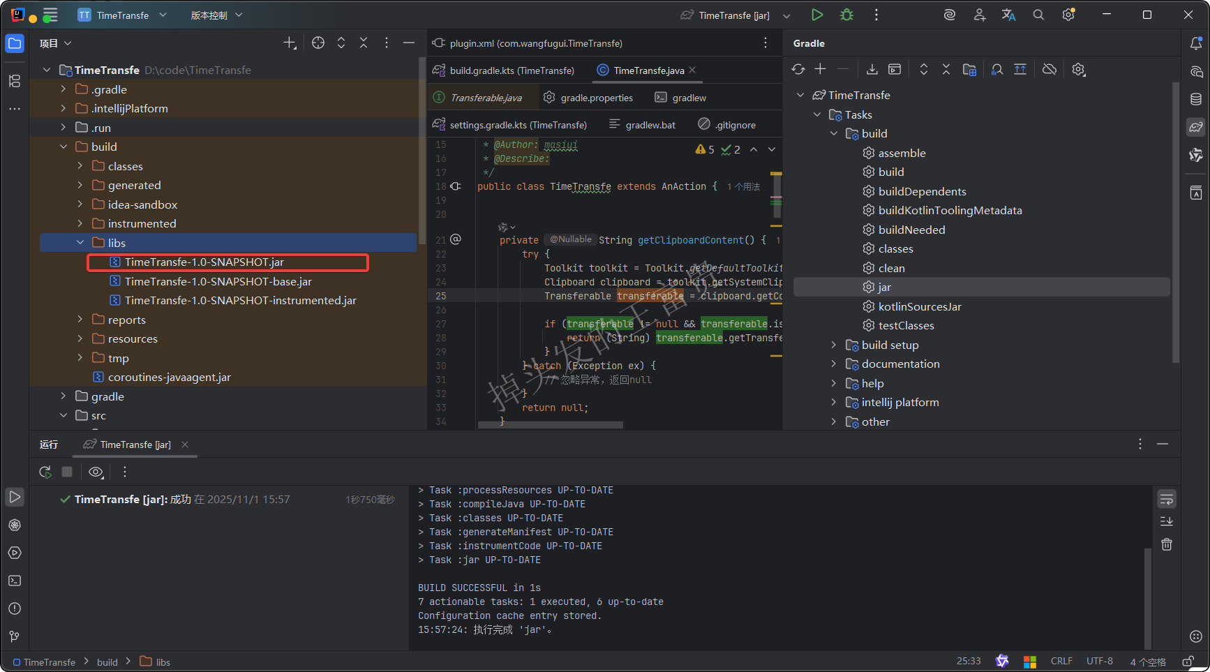This screenshot has height=672, width=1210.
Task: Expand the .gradle folder
Action: click(x=63, y=89)
